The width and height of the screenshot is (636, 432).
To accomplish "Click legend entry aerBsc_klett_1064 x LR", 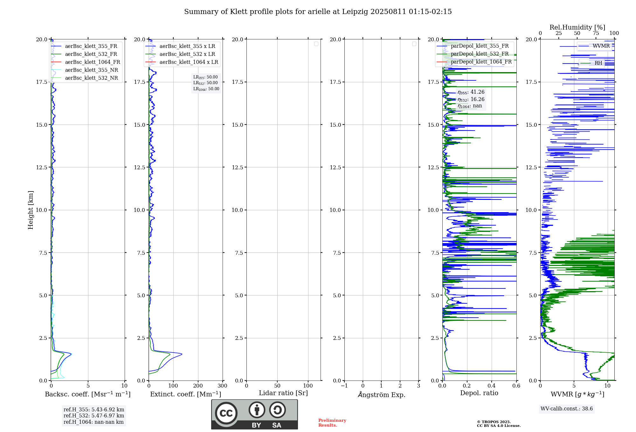I will tap(182, 62).
